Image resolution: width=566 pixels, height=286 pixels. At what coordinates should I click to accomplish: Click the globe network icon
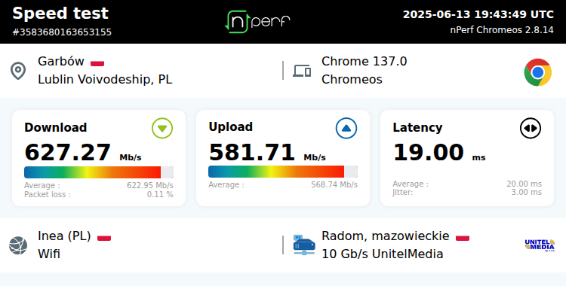click(18, 245)
